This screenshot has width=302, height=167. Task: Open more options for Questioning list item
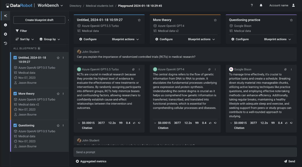[63, 125]
